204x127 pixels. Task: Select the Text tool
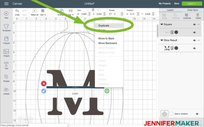[x=6, y=66]
